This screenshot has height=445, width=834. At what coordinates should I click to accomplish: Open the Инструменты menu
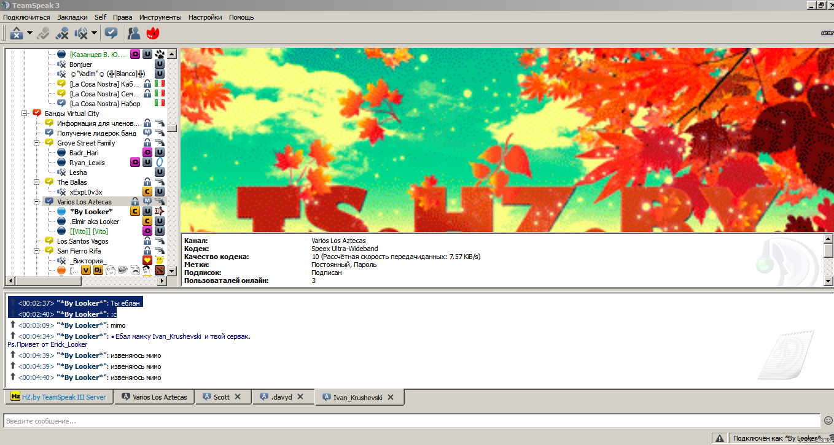[160, 17]
